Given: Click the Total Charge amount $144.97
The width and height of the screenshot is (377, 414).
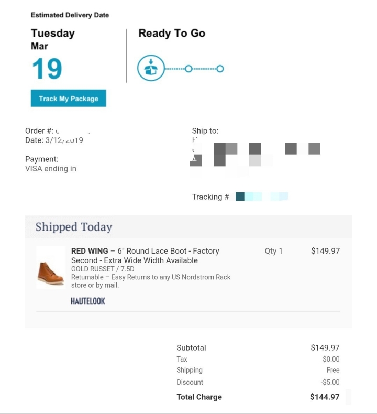Looking at the screenshot, I should coord(325,397).
